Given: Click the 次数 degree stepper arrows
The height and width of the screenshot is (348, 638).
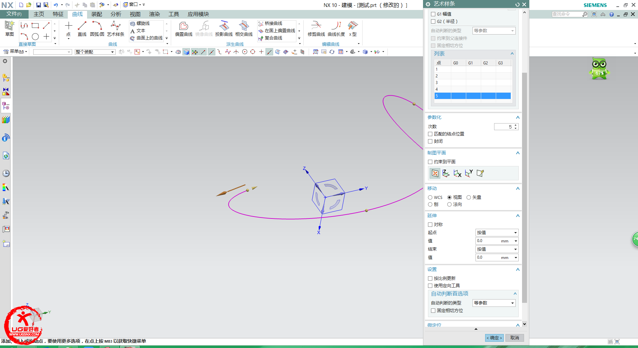Looking at the screenshot, I should tap(515, 127).
